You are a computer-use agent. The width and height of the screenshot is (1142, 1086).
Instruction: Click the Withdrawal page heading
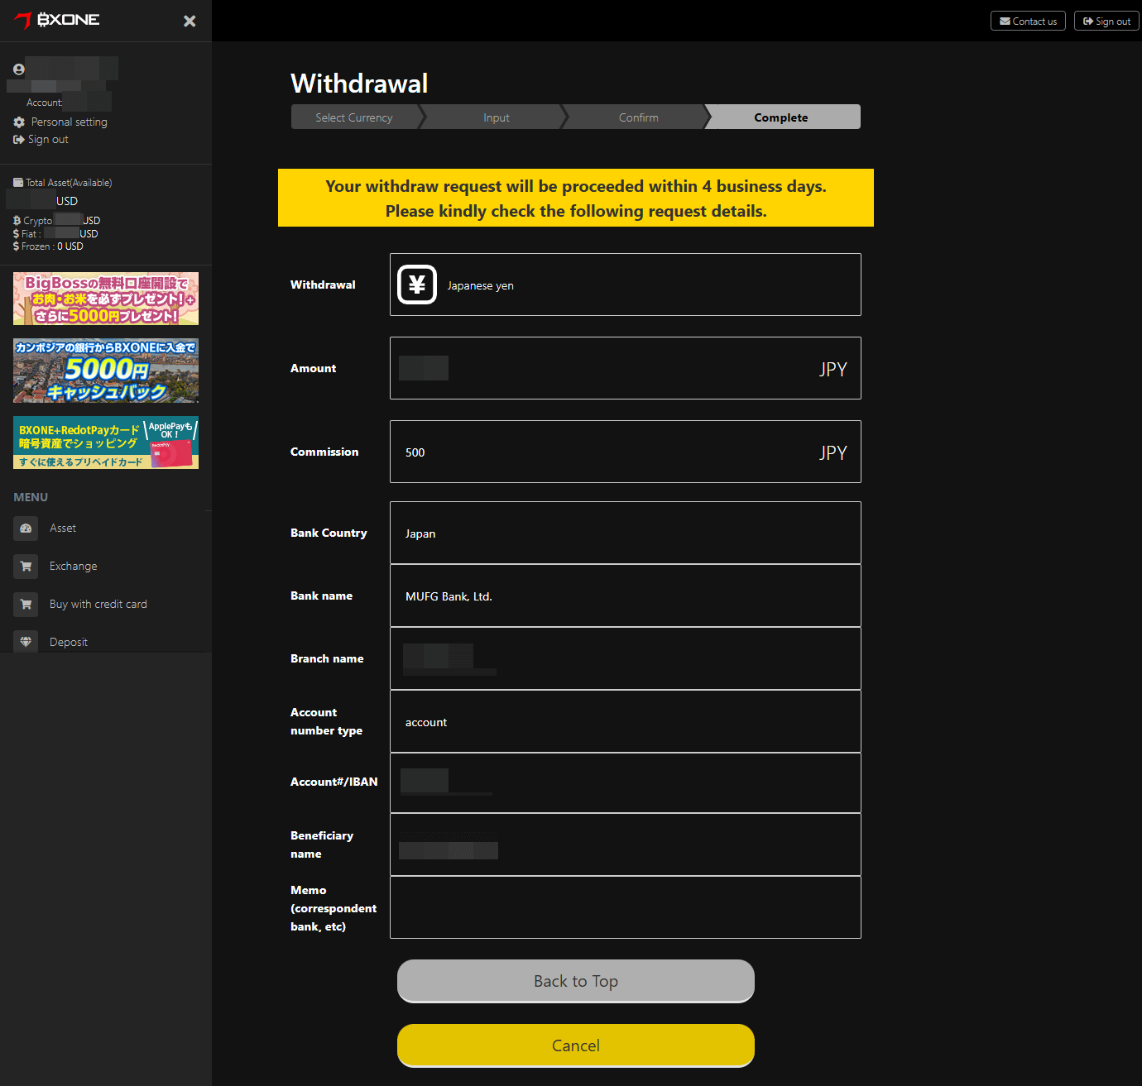pos(359,84)
